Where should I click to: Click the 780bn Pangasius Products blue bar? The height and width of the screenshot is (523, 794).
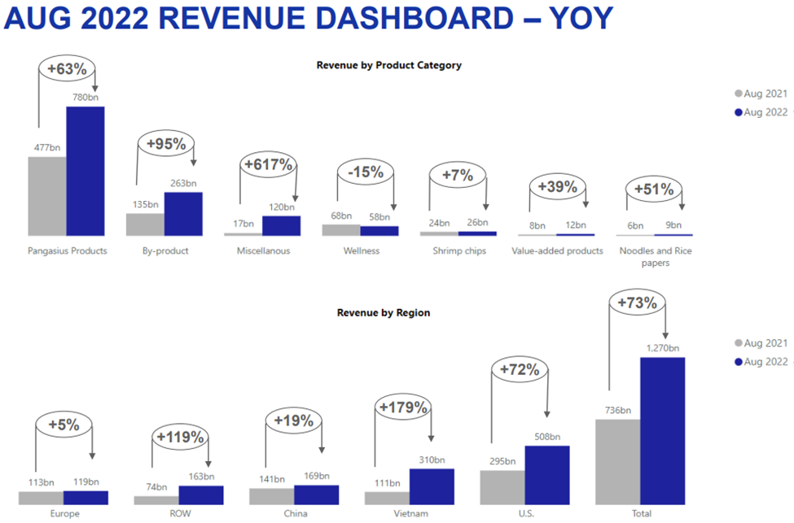point(86,171)
